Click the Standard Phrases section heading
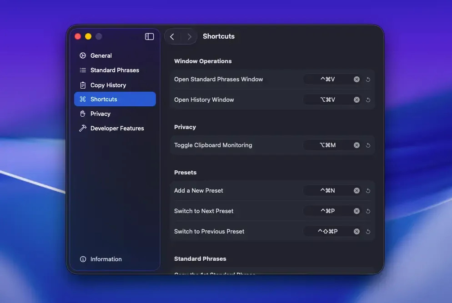This screenshot has width=452, height=303. (200, 258)
